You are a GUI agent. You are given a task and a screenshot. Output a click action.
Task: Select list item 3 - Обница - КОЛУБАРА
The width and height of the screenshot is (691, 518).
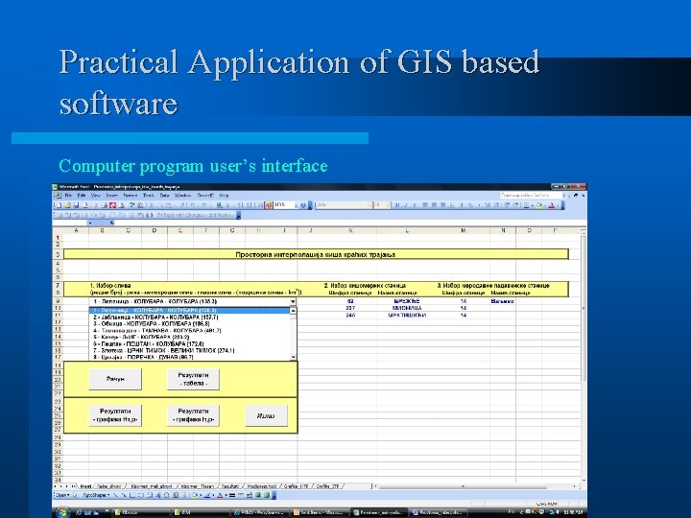point(189,324)
